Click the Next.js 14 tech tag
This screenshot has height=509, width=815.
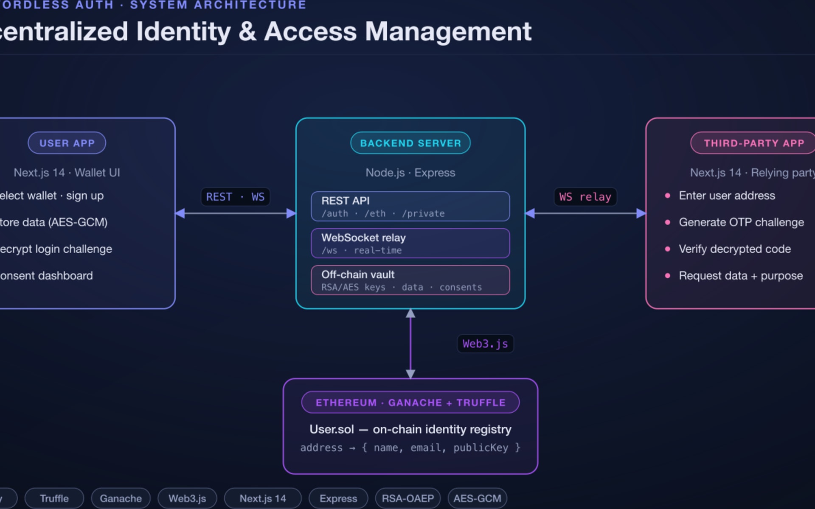[263, 498]
